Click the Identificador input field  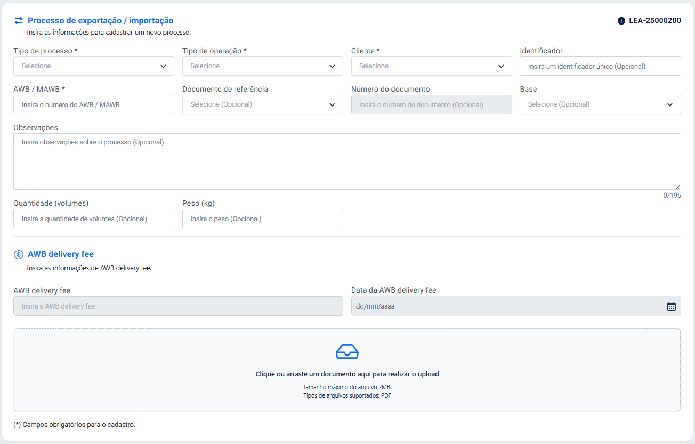point(600,66)
